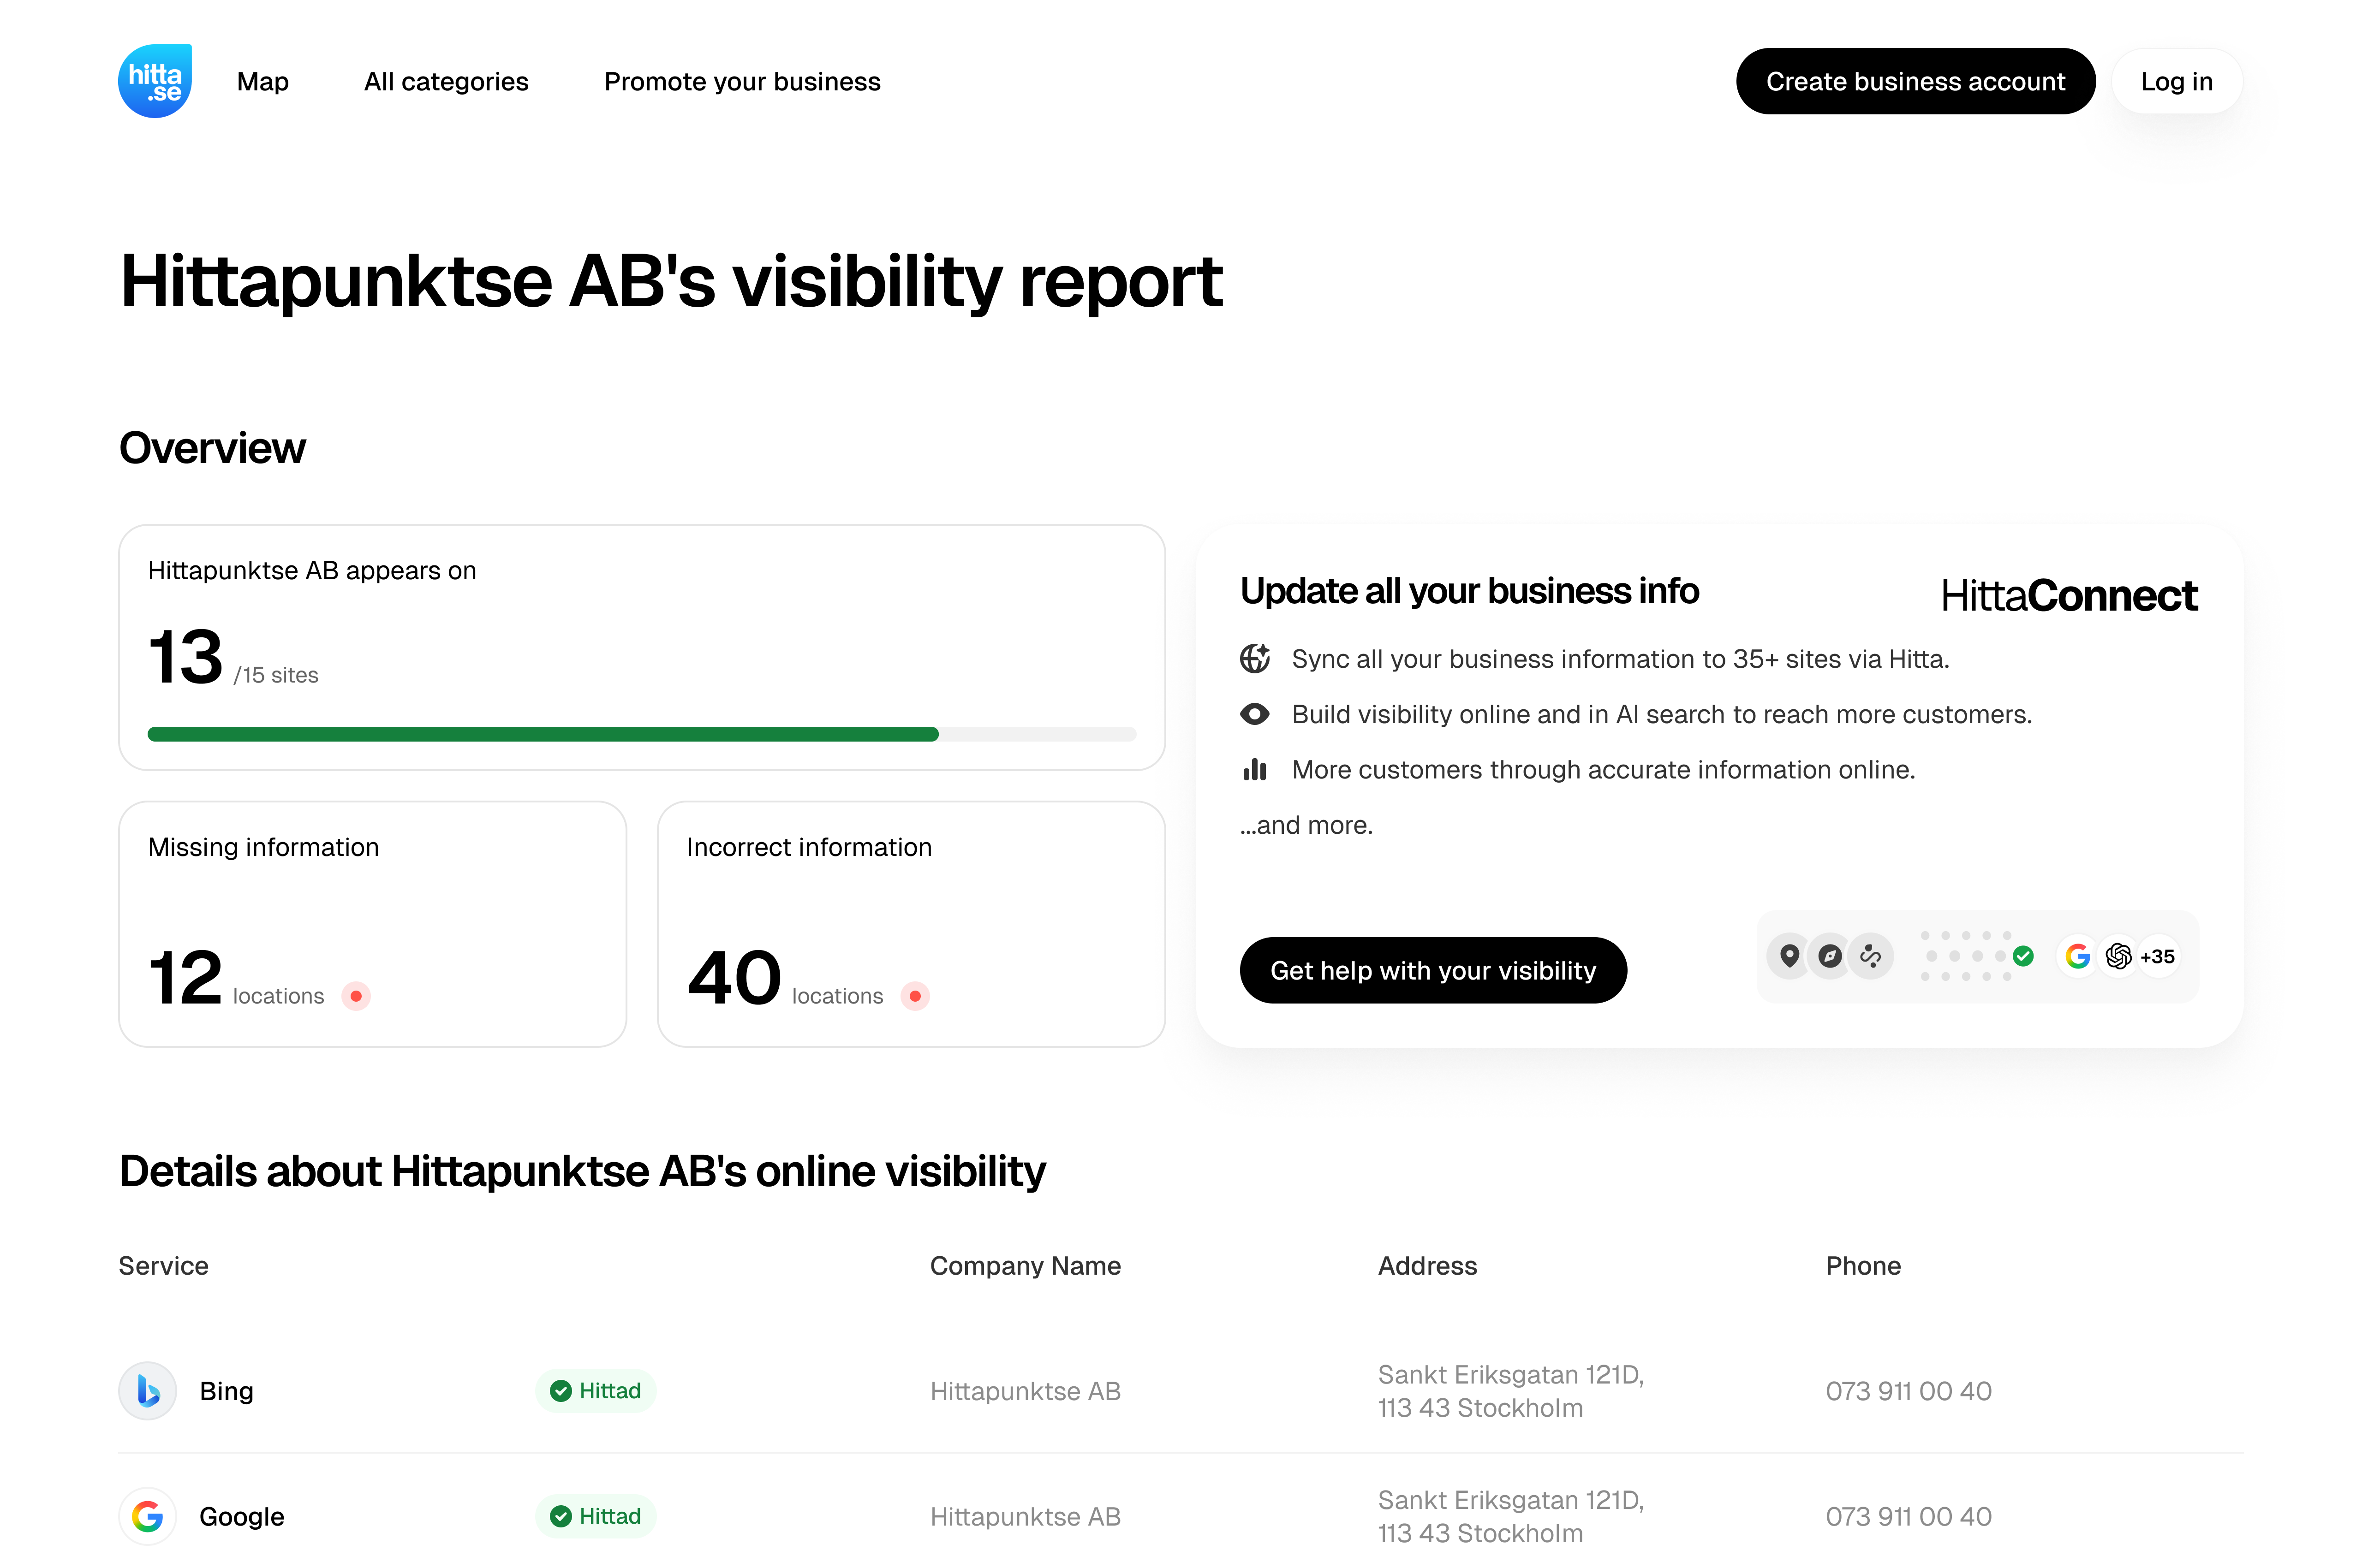The height and width of the screenshot is (1568, 2362).
Task: Click the globe sync icon
Action: click(1254, 659)
